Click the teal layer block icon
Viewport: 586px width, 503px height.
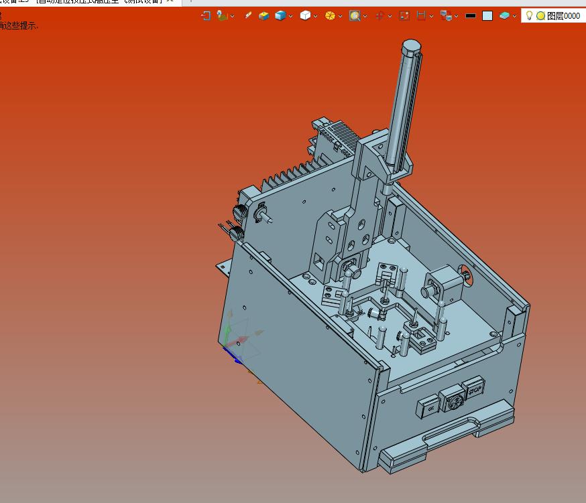click(504, 15)
